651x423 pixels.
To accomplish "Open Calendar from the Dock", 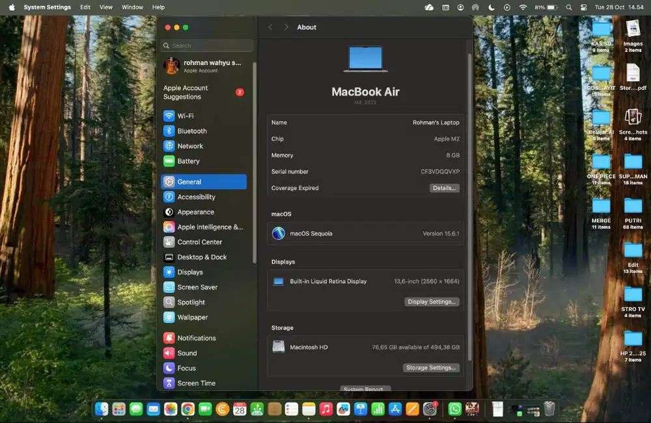I will 240,410.
